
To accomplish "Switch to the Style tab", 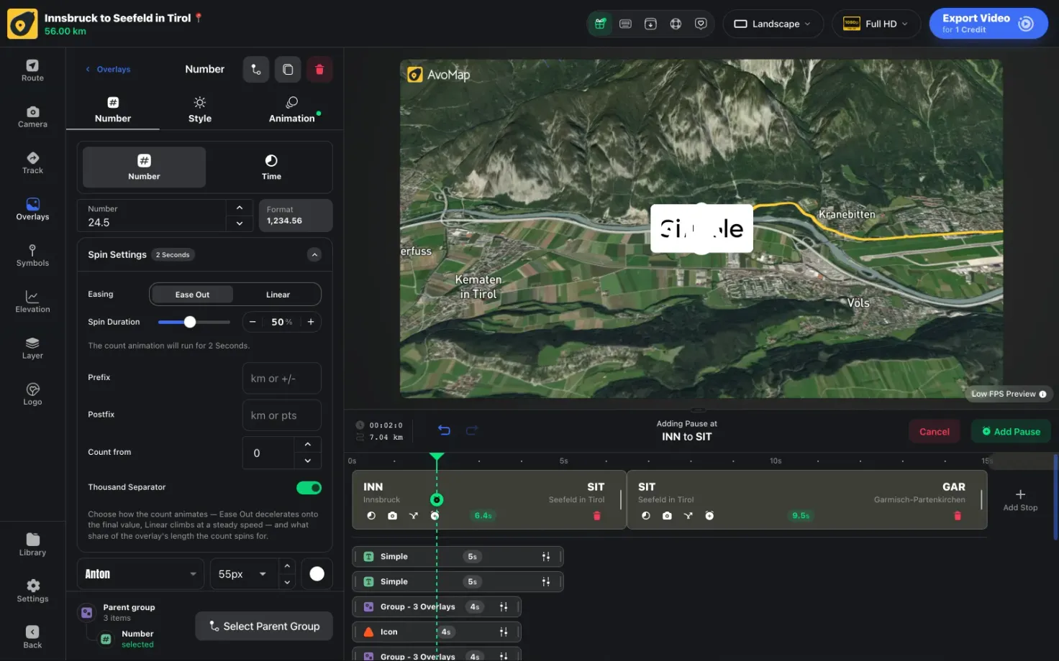I will [200, 110].
